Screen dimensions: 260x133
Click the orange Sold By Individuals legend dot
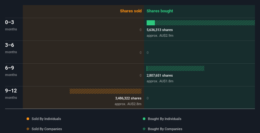pos(28,119)
